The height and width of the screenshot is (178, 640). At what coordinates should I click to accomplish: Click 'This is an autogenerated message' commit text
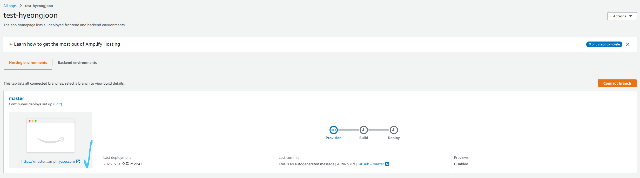coord(306,164)
